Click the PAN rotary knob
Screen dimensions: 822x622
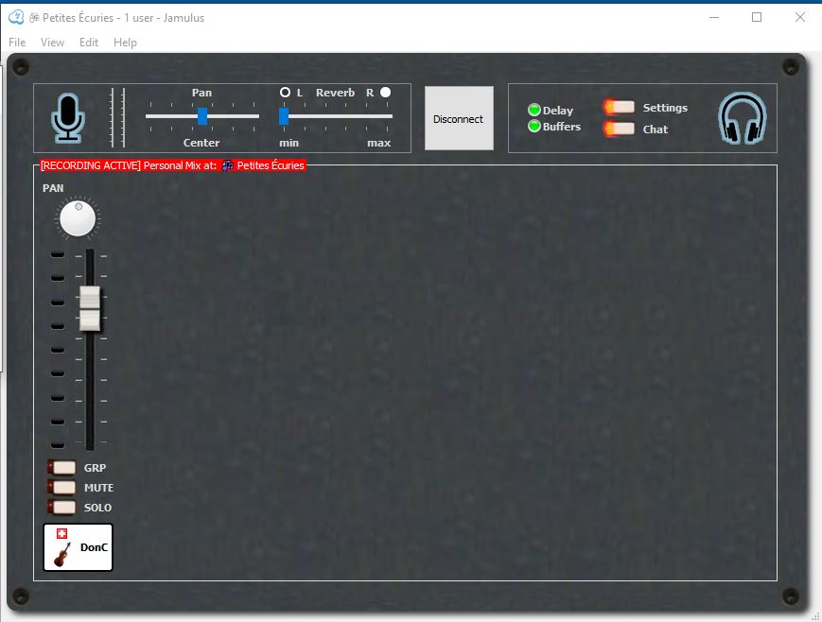click(x=77, y=217)
